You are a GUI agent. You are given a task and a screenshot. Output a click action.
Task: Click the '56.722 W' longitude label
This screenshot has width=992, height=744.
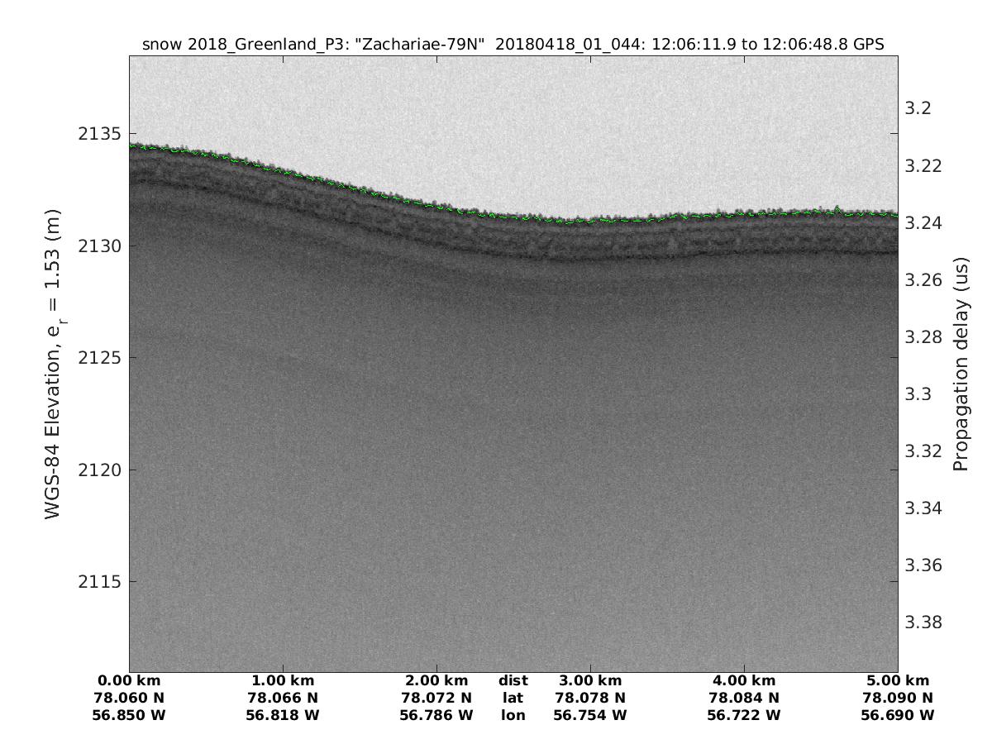[744, 715]
